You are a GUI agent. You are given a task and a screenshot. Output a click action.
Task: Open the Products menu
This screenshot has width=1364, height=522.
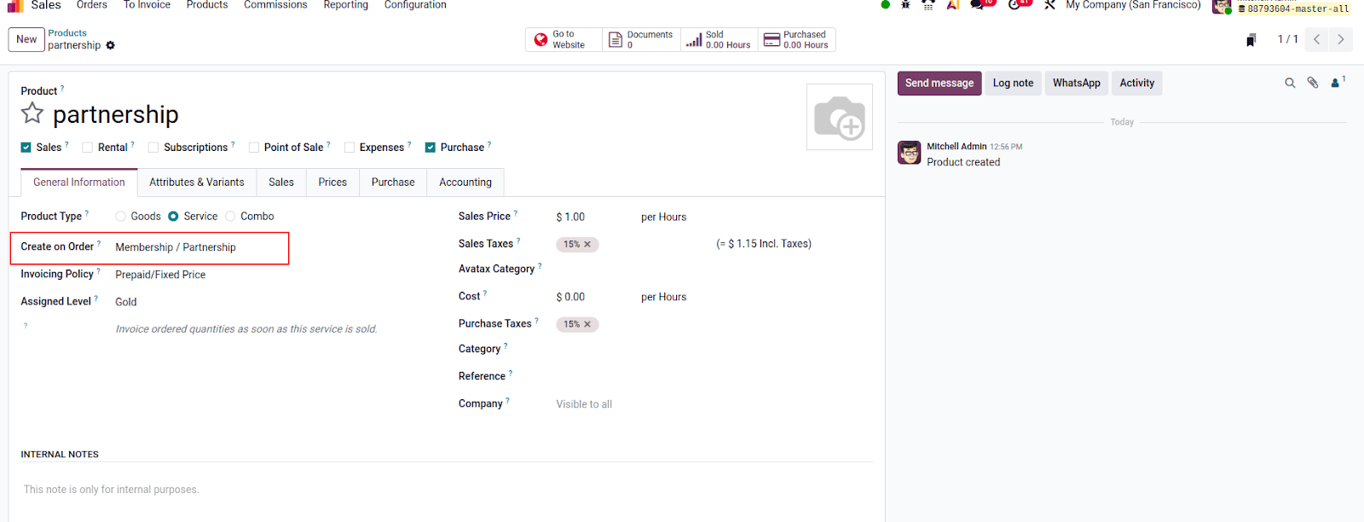coord(207,5)
